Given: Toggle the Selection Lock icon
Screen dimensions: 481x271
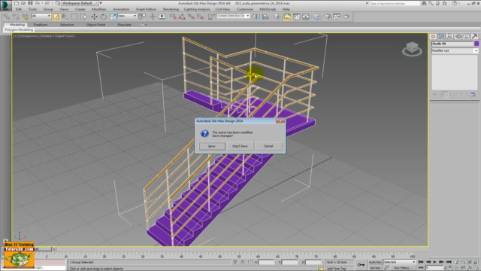Looking at the screenshot, I should tap(243, 262).
